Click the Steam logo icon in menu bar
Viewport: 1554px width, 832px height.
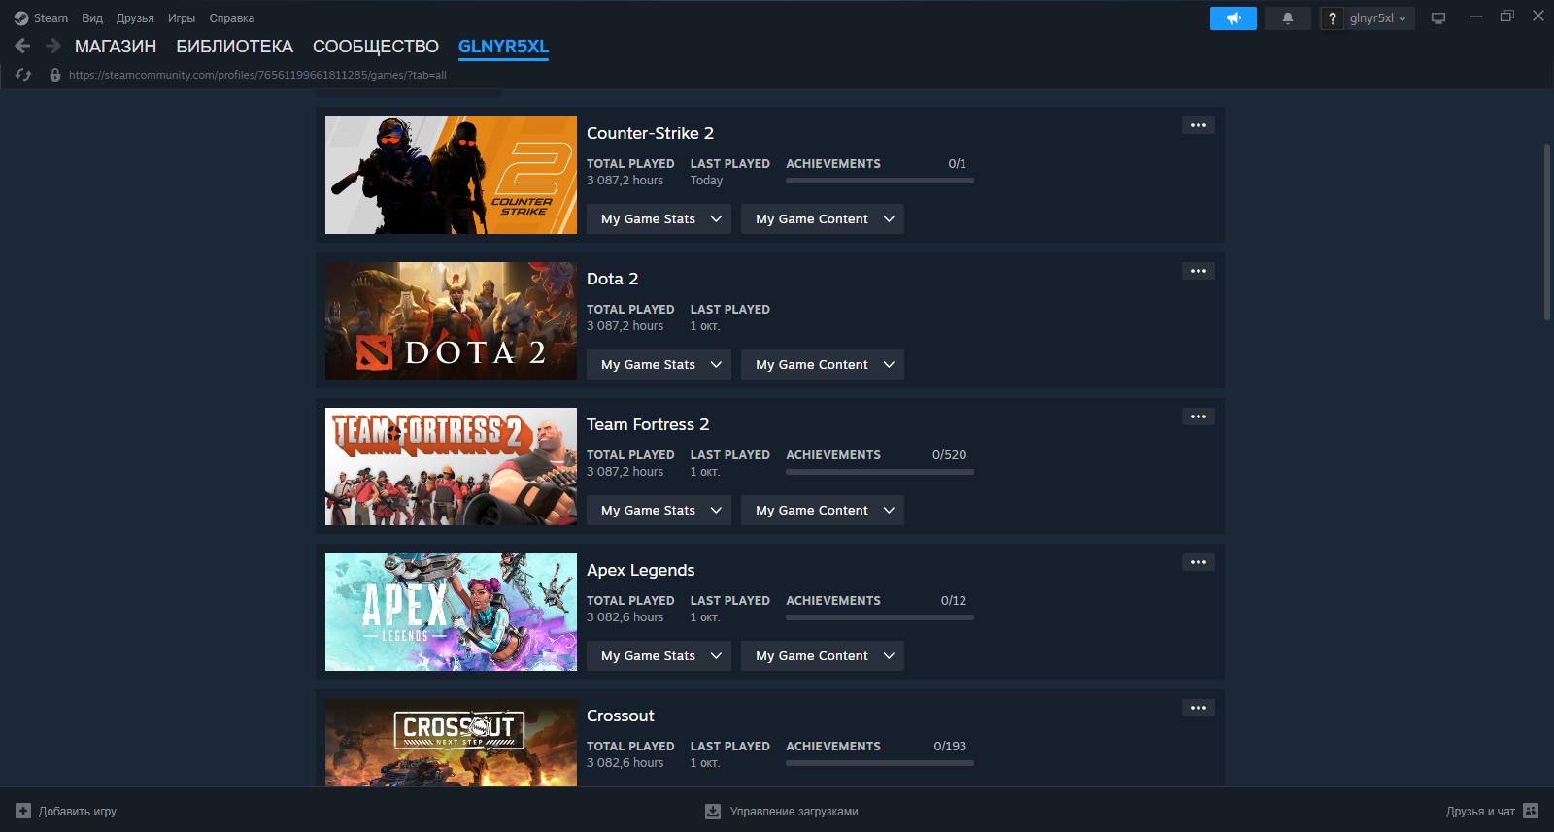[x=20, y=18]
